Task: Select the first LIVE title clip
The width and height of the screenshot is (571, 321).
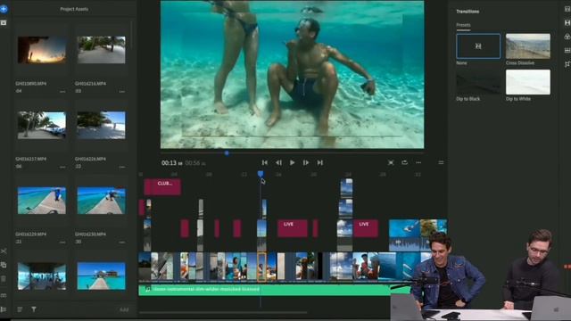Action: [293, 228]
